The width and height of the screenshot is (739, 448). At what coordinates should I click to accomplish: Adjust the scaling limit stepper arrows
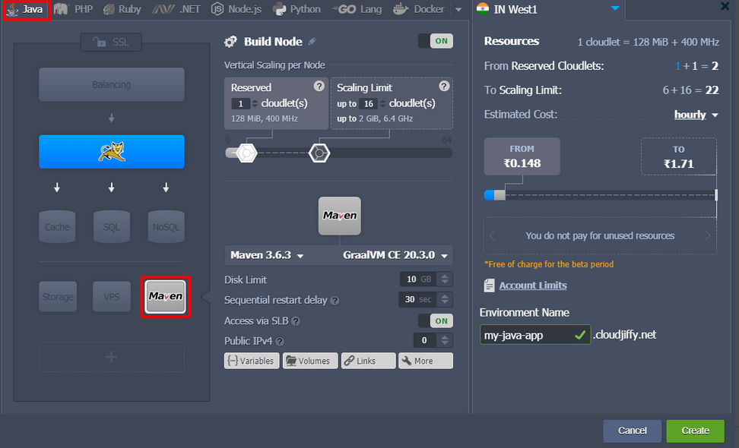[x=382, y=103]
